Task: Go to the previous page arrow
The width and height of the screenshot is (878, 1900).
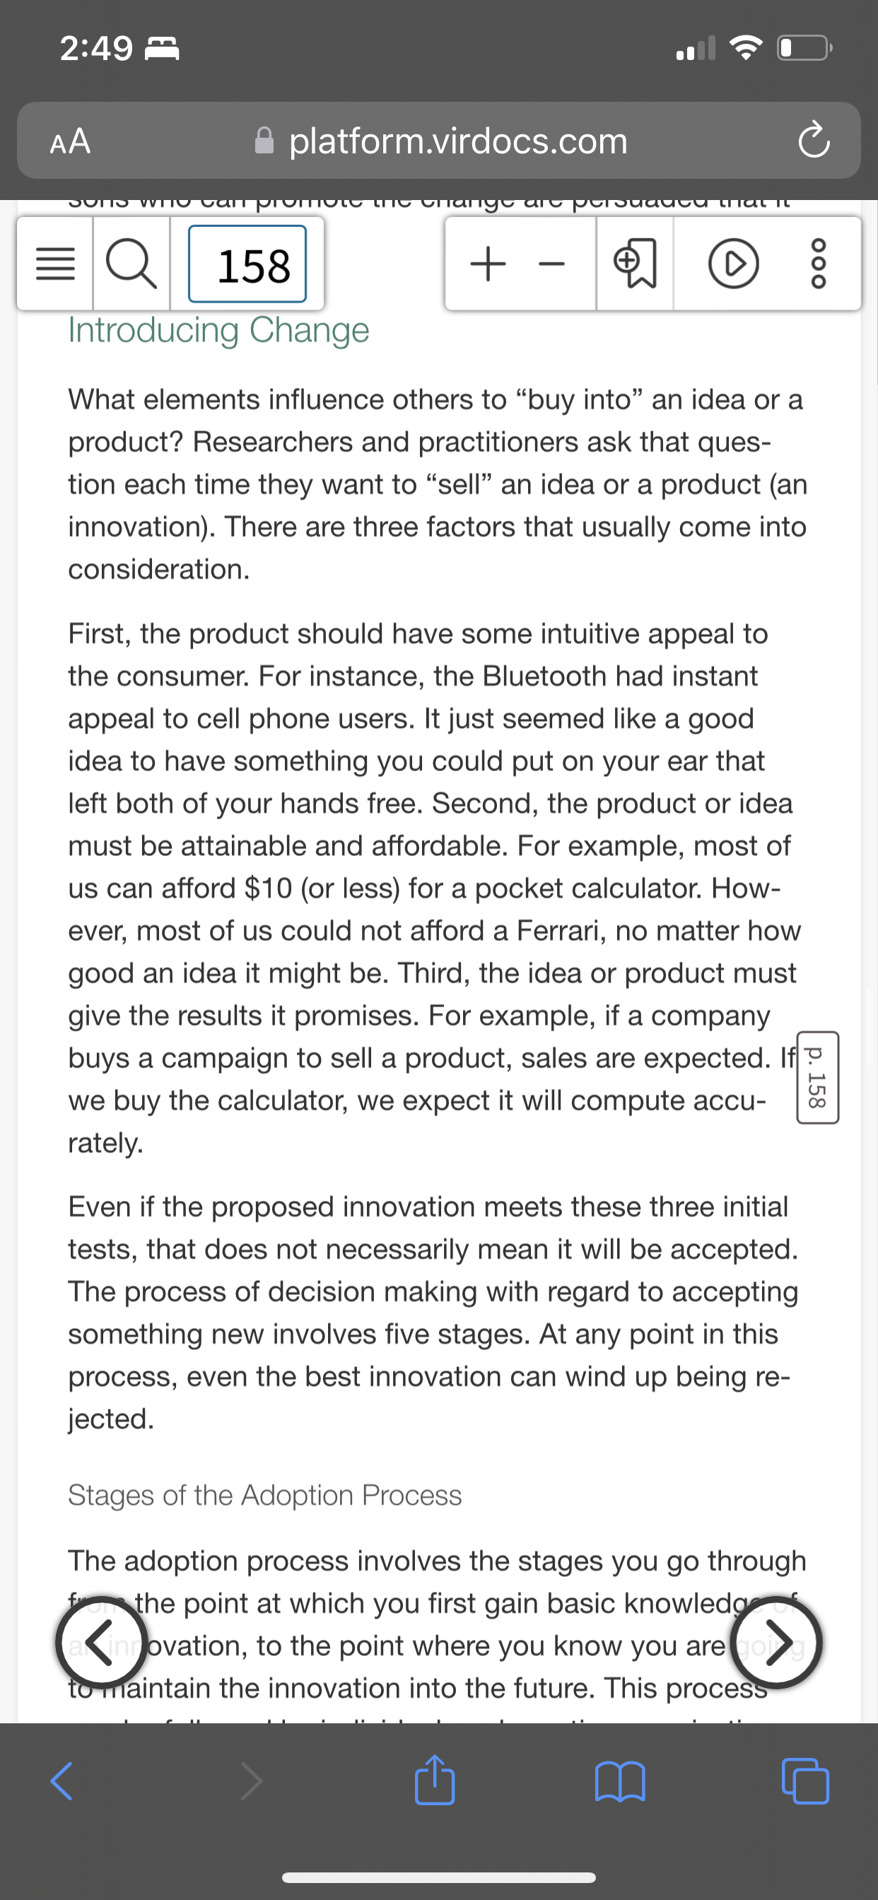Action: click(x=101, y=1644)
